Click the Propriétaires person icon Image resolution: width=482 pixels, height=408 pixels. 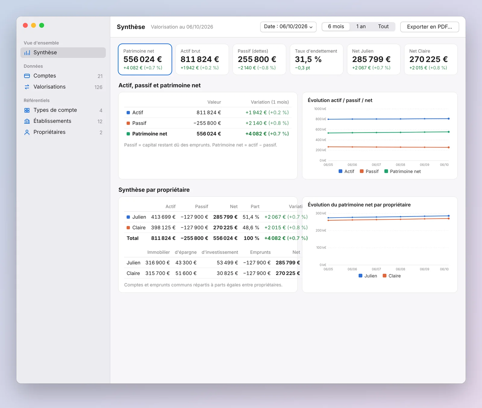[x=27, y=132]
